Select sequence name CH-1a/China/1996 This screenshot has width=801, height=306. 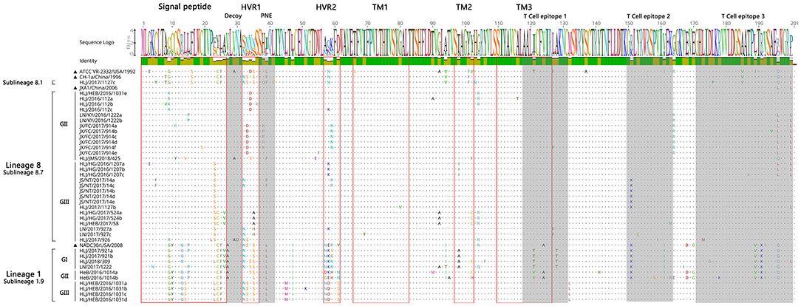pos(100,77)
